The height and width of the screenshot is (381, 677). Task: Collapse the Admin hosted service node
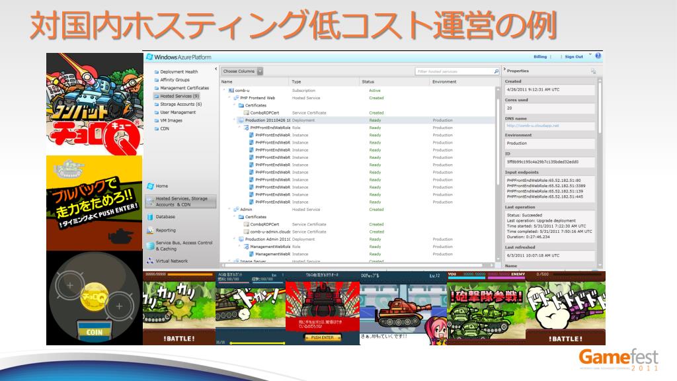tap(229, 209)
